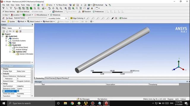The image size is (190, 106).
Task: Open the Worksheet view
Action: click(x=98, y=5)
